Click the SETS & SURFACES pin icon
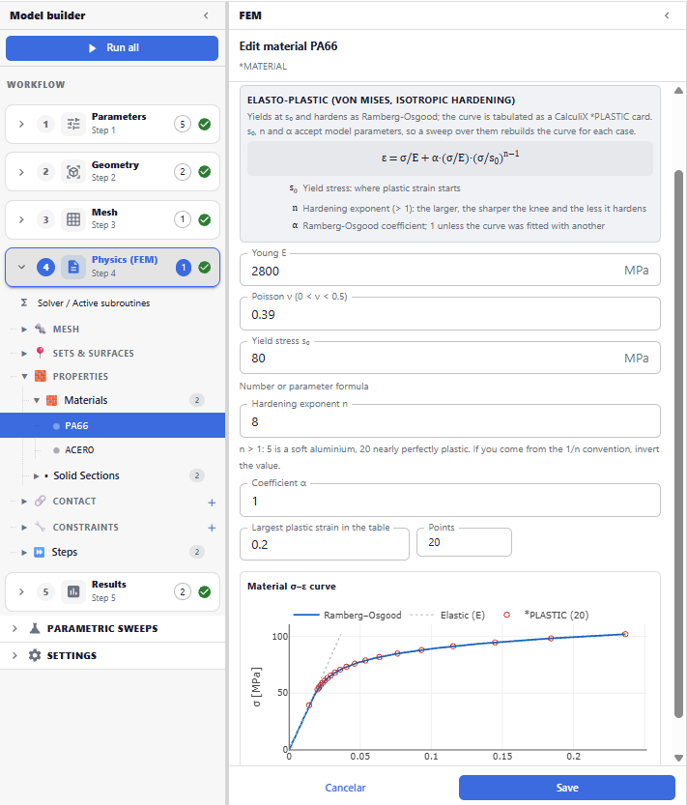The width and height of the screenshot is (687, 805). point(40,353)
